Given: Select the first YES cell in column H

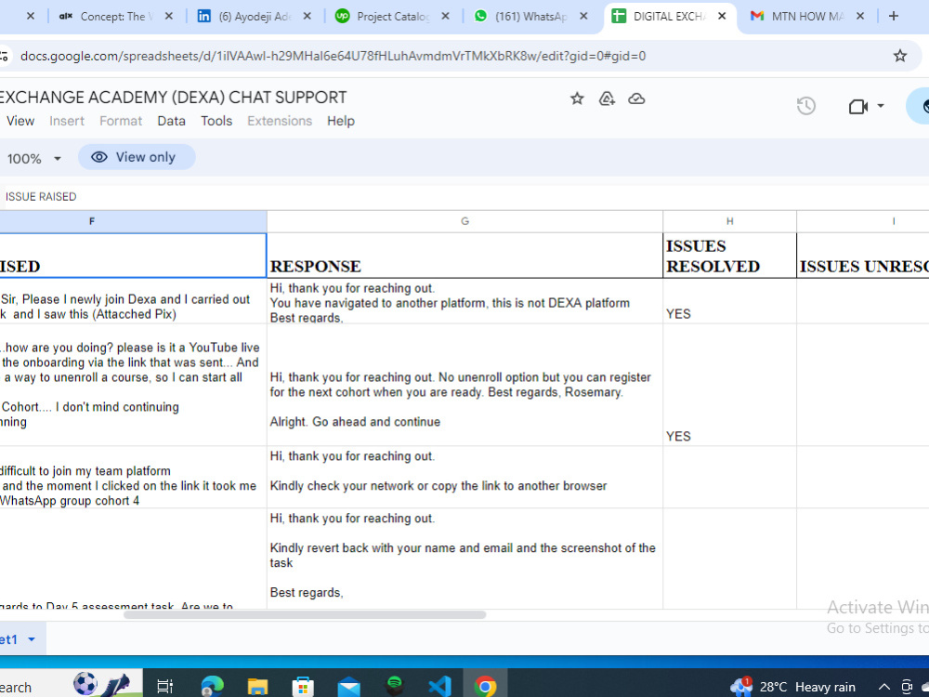Looking at the screenshot, I should click(x=729, y=301).
